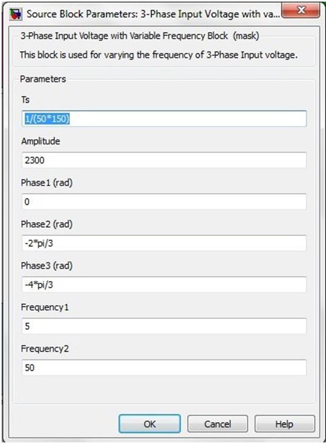The height and width of the screenshot is (444, 326).
Task: Select the Phase1 (rad) input field
Action: (163, 201)
